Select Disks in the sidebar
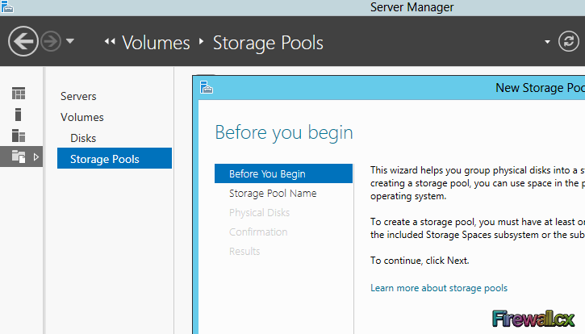The height and width of the screenshot is (334, 585). point(83,138)
